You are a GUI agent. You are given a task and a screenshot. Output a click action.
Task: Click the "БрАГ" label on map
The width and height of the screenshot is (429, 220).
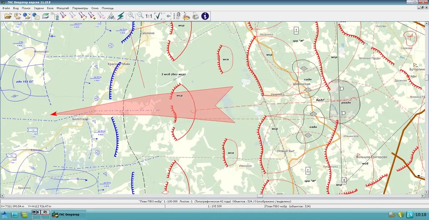click(320, 100)
